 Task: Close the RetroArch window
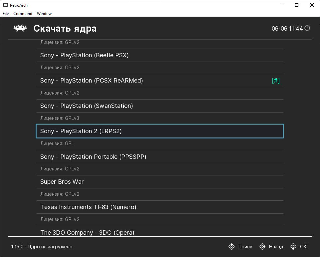[x=312, y=5]
